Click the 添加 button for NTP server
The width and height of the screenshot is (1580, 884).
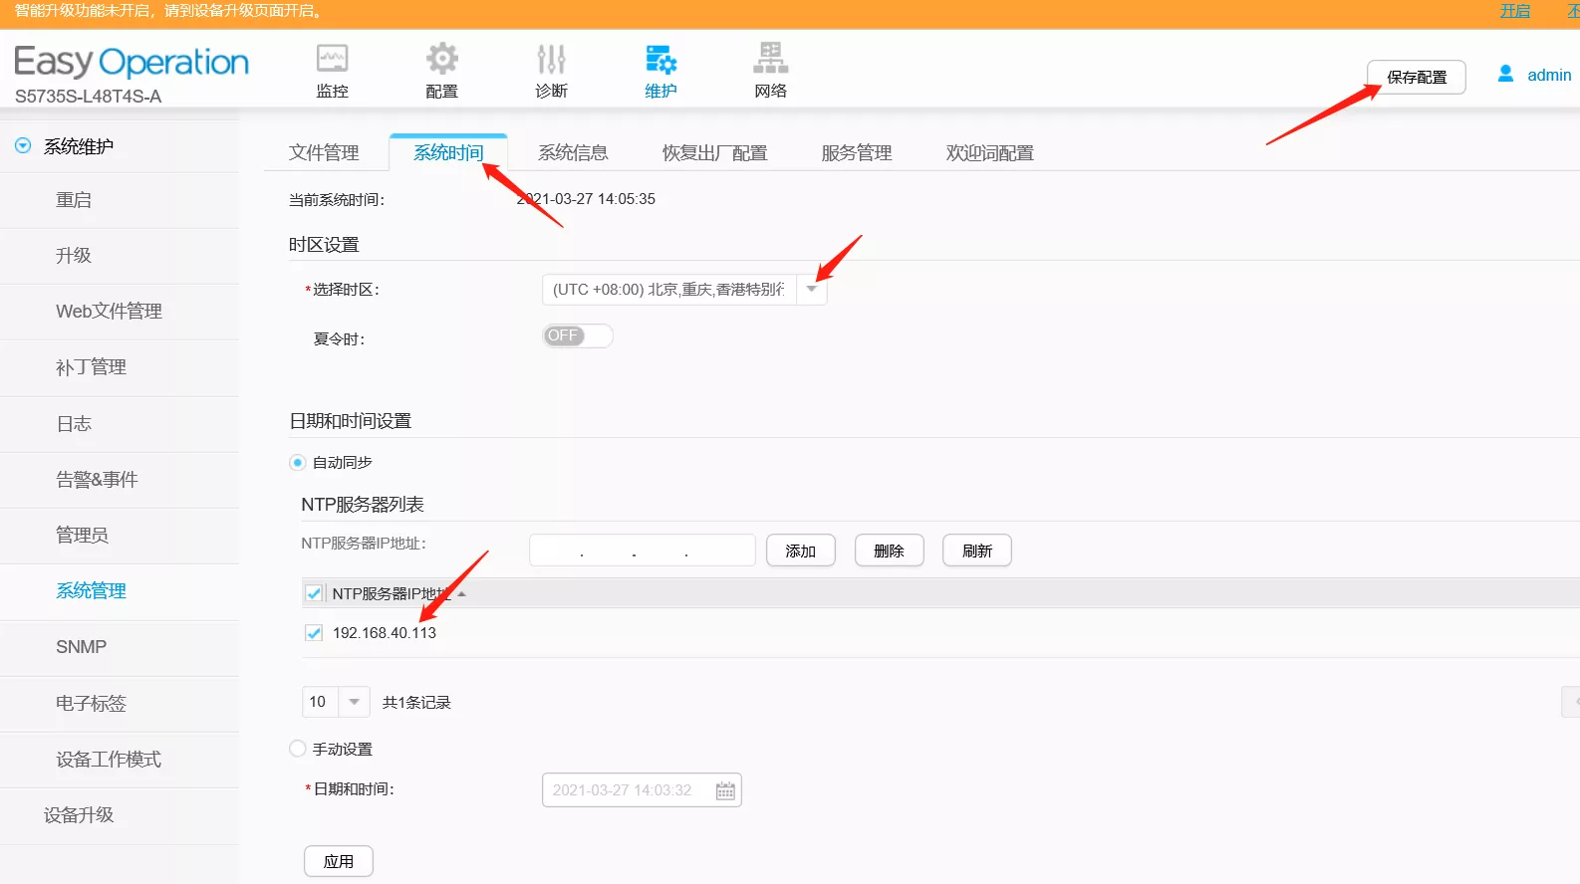[x=800, y=552]
